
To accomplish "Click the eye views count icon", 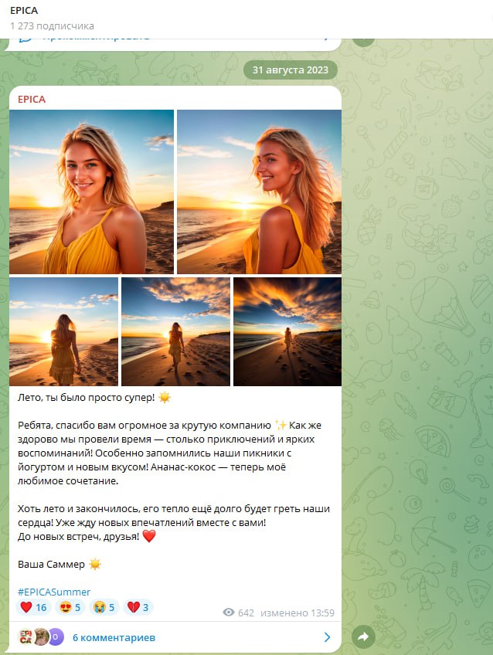I will (229, 613).
